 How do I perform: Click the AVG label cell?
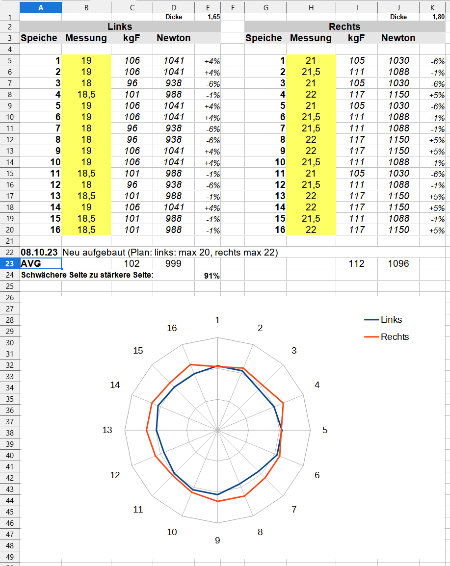41,264
